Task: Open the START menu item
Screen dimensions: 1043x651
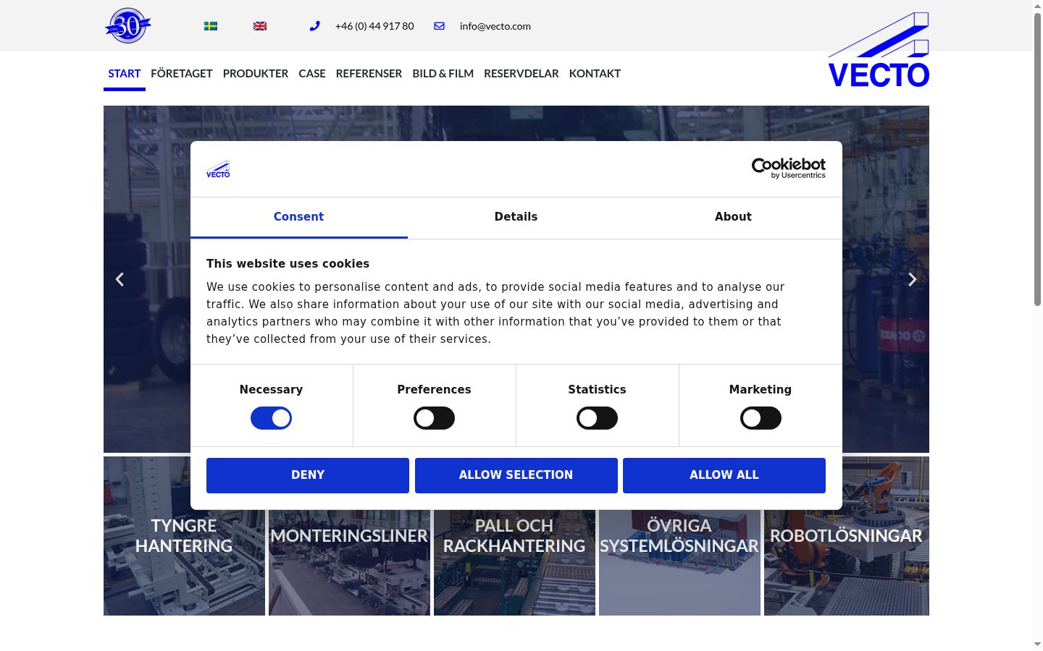Action: 125,74
